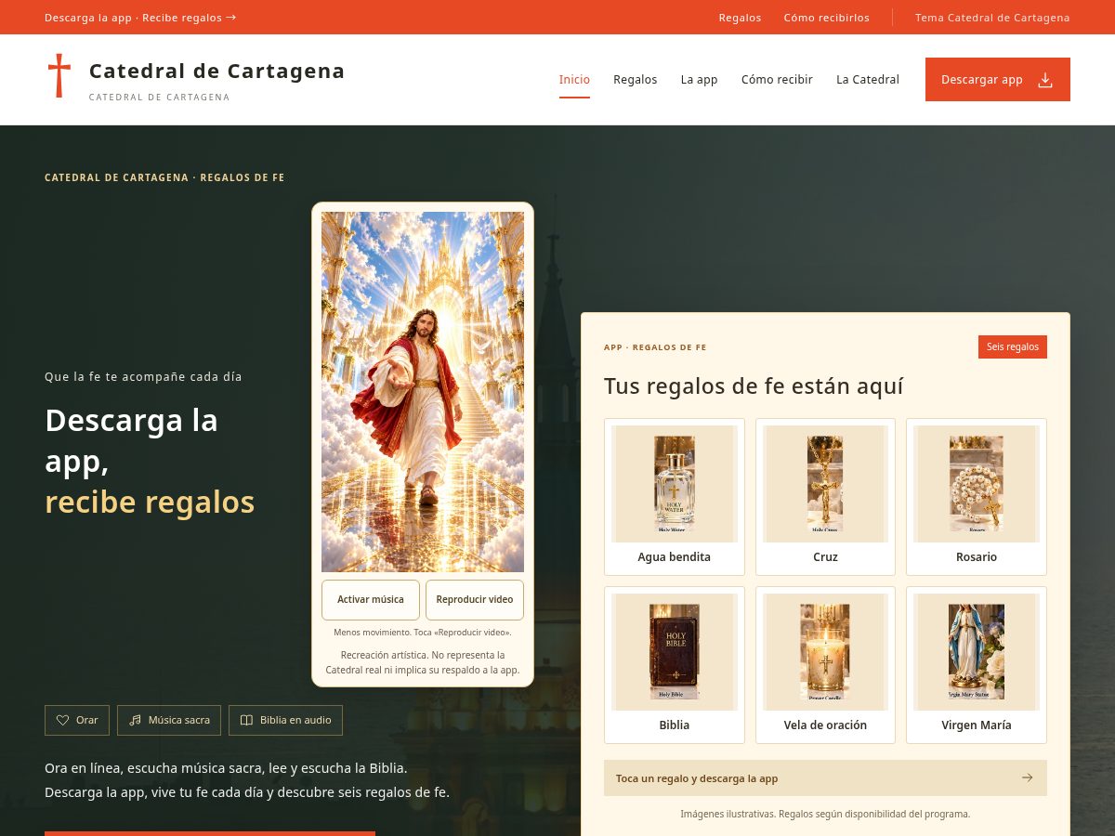Open the Rosario gift image
1115x836 pixels.
[977, 484]
